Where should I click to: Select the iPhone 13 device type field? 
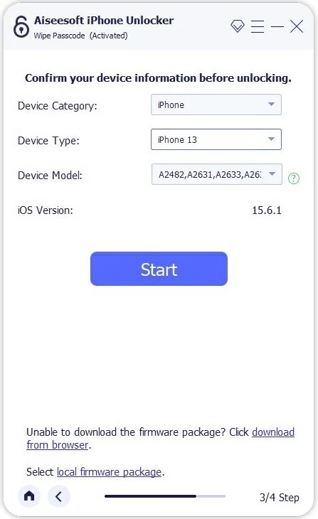216,139
